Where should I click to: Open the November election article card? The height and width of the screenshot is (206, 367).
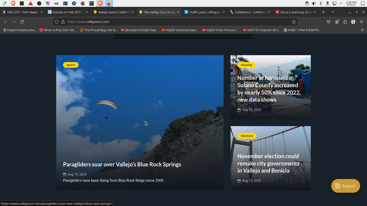(268, 163)
